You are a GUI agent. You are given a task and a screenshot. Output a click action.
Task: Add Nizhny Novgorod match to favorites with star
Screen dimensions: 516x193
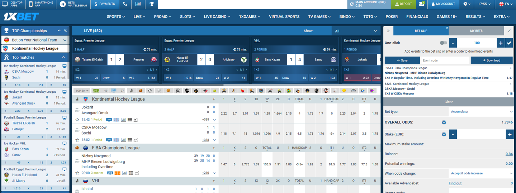pos(77,173)
